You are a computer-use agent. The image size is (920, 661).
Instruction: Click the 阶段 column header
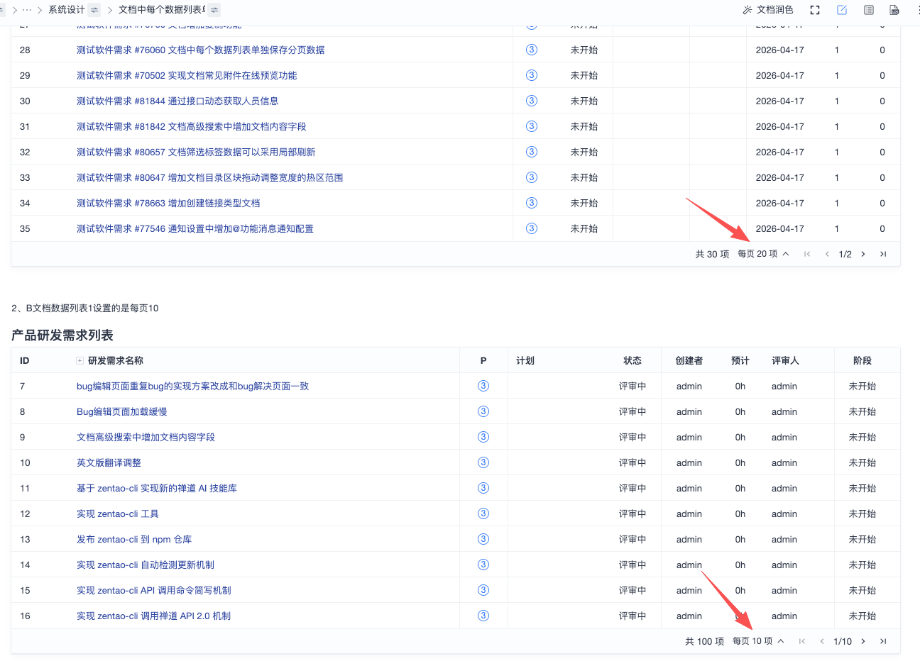[862, 361]
